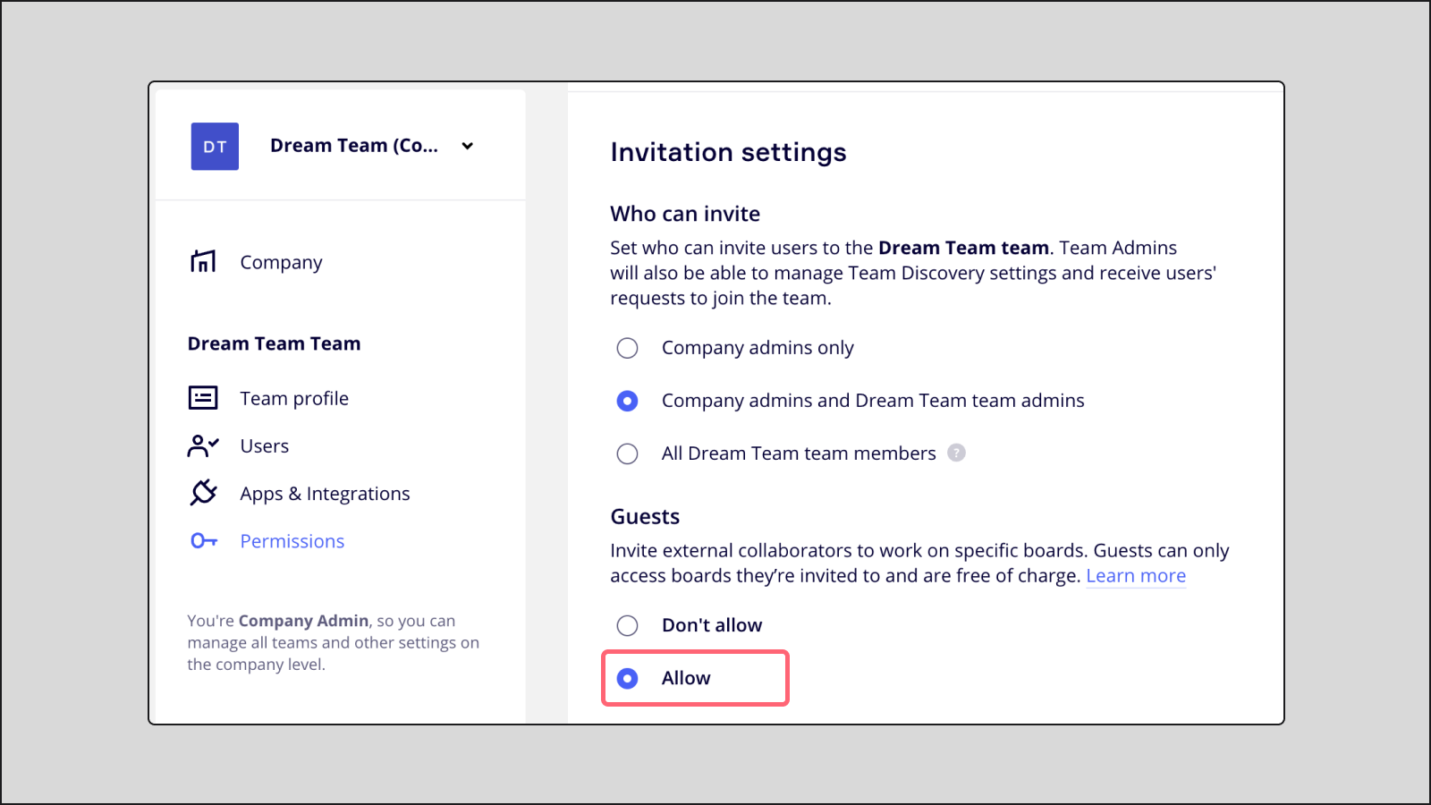Click the Permissions key icon
This screenshot has width=1431, height=805.
pyautogui.click(x=203, y=541)
